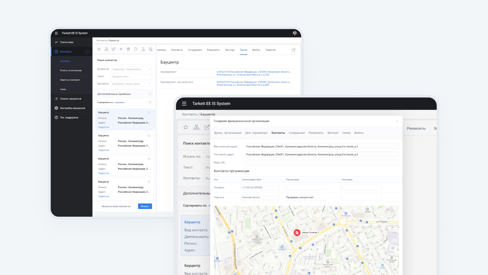Click the Продавец консультант note field
The image size is (488, 275).
point(305,197)
